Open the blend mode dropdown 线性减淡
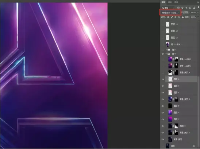The image size is (200, 149). [x=170, y=12]
